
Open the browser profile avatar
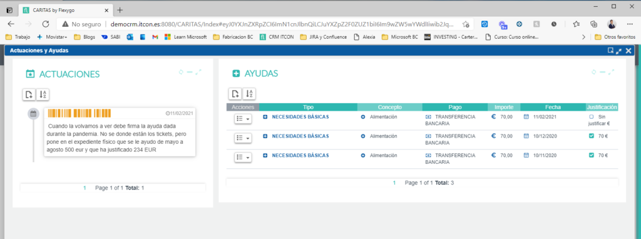click(x=612, y=24)
